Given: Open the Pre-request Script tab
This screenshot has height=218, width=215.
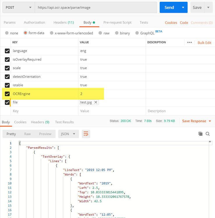Looking at the screenshot, I should pos(117,22).
